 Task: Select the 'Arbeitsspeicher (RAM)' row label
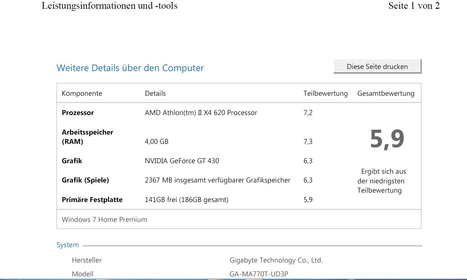coord(87,137)
